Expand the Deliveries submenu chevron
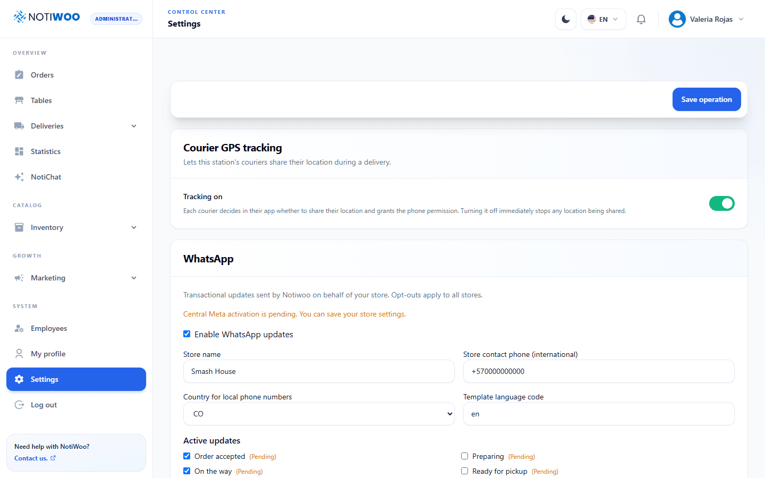The image size is (765, 478). pyautogui.click(x=134, y=126)
